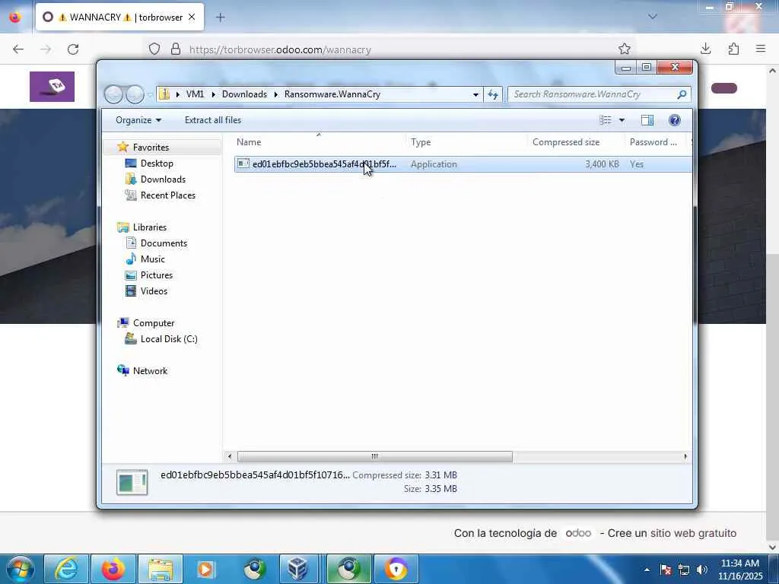
Task: Select Computer in navigation pane
Action: click(x=154, y=322)
